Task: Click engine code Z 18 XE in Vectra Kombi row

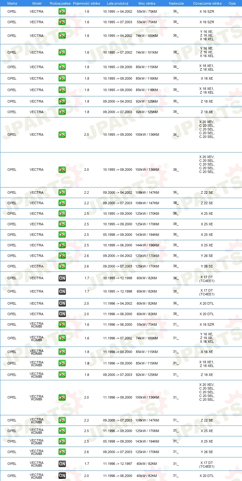Action: pyautogui.click(x=207, y=375)
